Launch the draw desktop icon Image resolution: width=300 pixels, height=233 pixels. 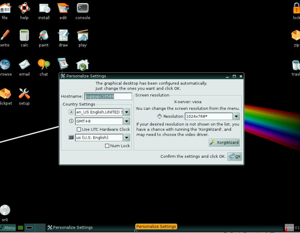coord(63,35)
